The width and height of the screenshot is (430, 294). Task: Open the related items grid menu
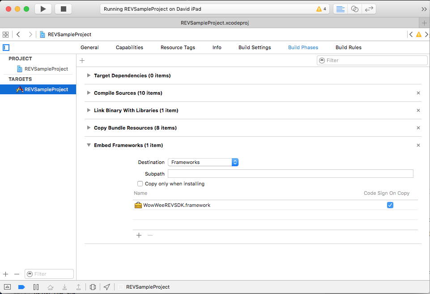(x=5, y=34)
